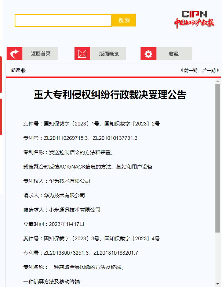Go to 返回首页 home page

(x=40, y=53)
